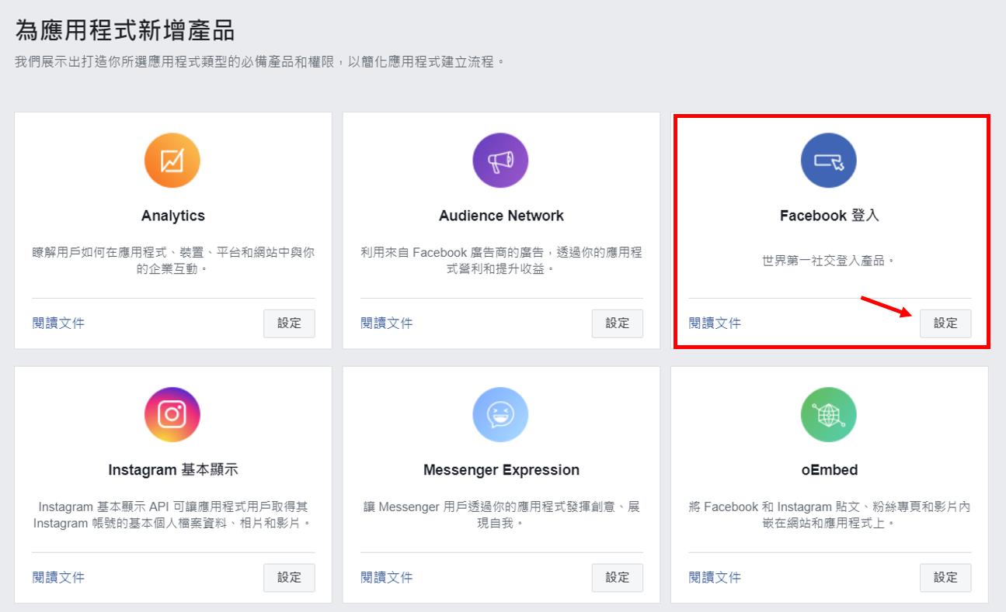Open 閱讀文件 link under oEmbed
This screenshot has width=1006, height=612.
coord(715,577)
